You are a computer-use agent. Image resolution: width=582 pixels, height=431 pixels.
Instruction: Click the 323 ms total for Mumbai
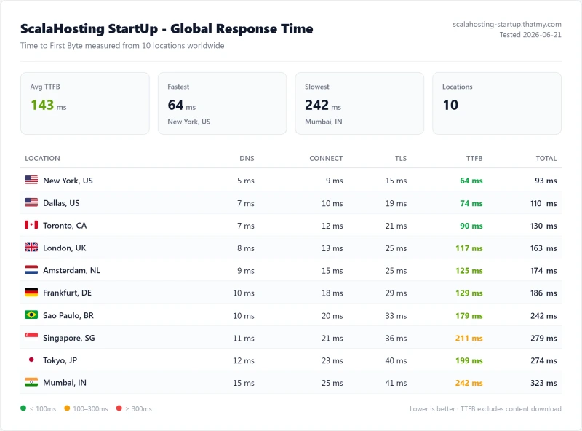pyautogui.click(x=543, y=383)
